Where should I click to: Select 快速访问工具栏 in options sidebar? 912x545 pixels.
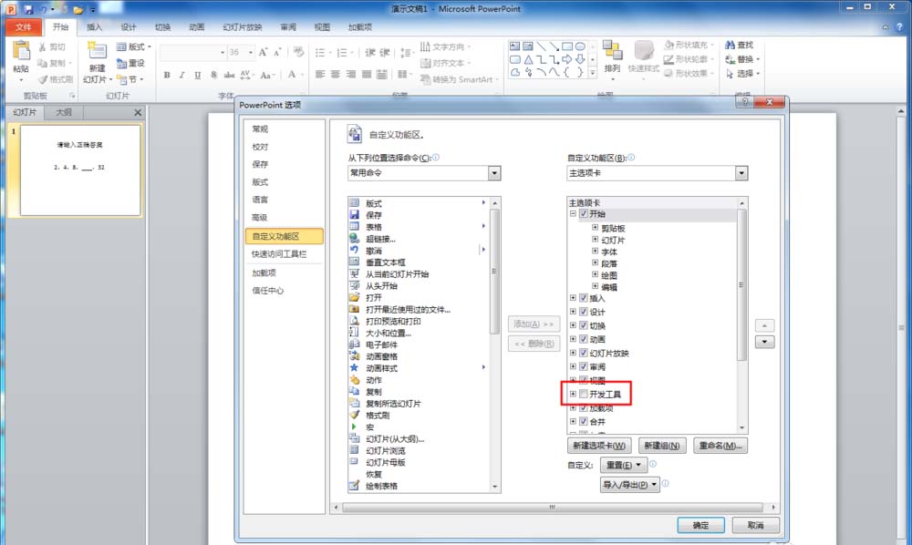pyautogui.click(x=278, y=254)
